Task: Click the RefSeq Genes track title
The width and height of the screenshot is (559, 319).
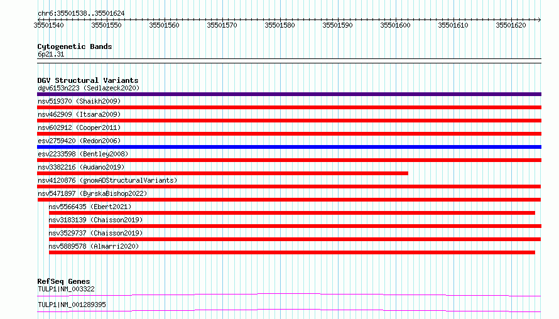Action: [63, 281]
